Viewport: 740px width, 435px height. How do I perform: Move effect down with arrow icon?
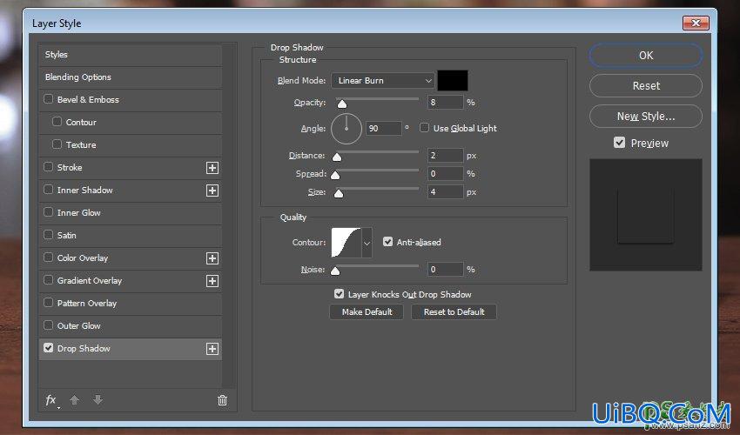[98, 400]
